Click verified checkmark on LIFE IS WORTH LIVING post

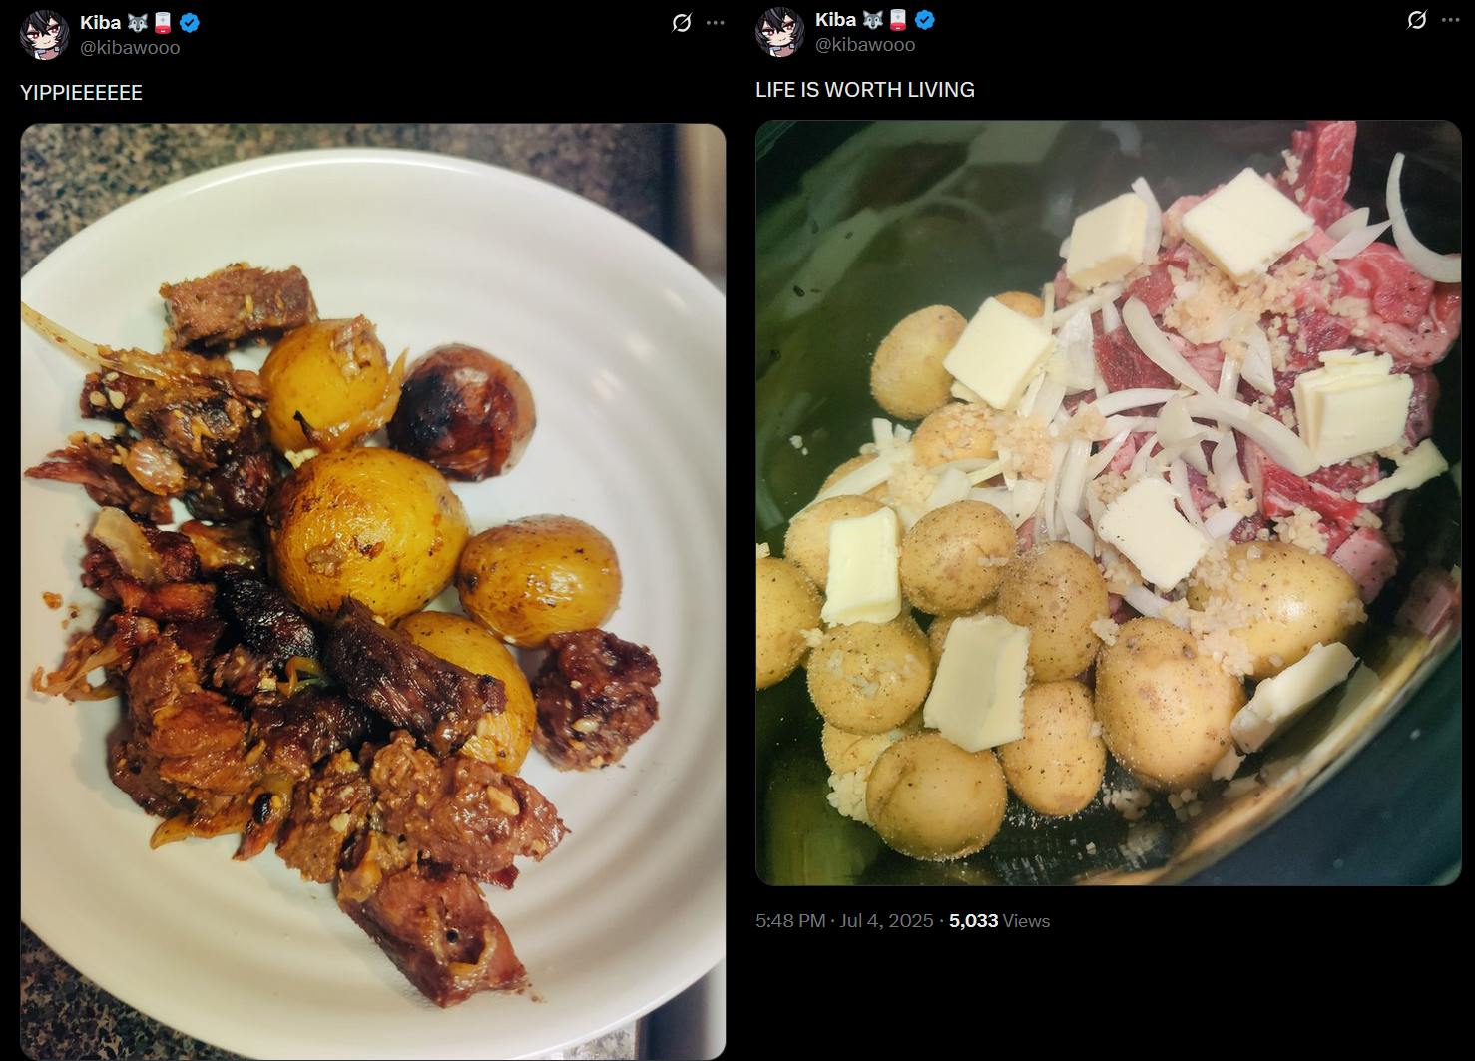point(925,20)
